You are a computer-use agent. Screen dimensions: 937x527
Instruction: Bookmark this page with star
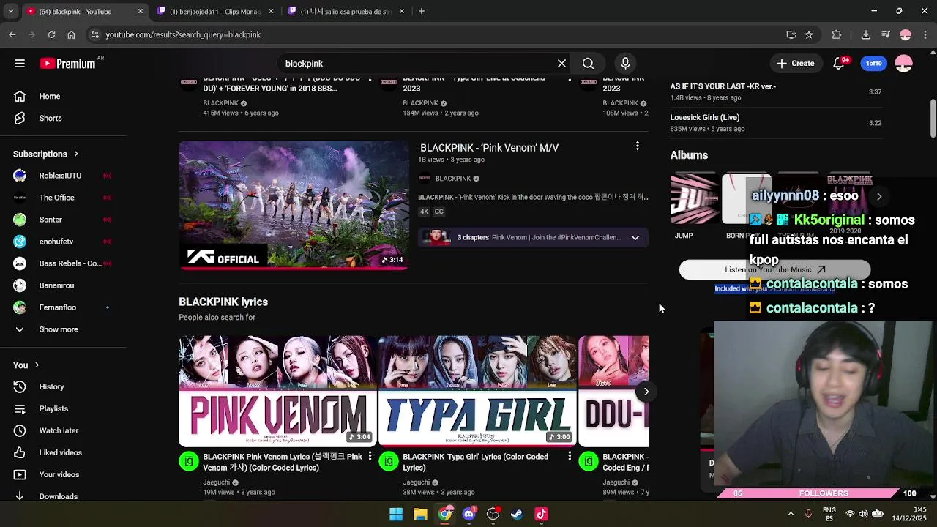pyautogui.click(x=809, y=34)
